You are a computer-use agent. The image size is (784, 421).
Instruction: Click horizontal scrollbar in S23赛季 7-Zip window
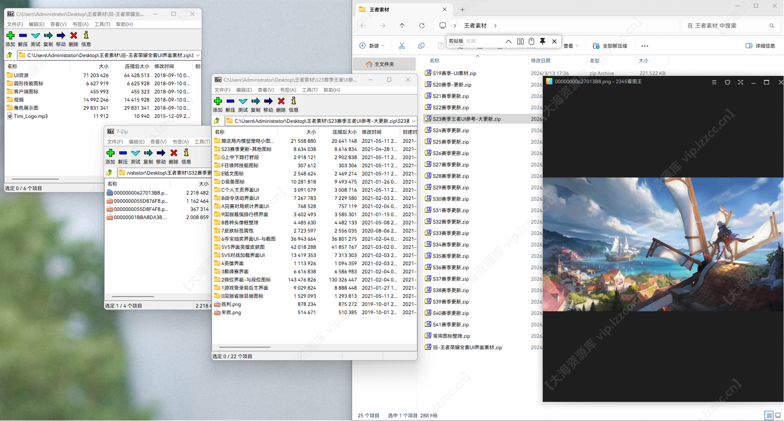click(x=245, y=347)
